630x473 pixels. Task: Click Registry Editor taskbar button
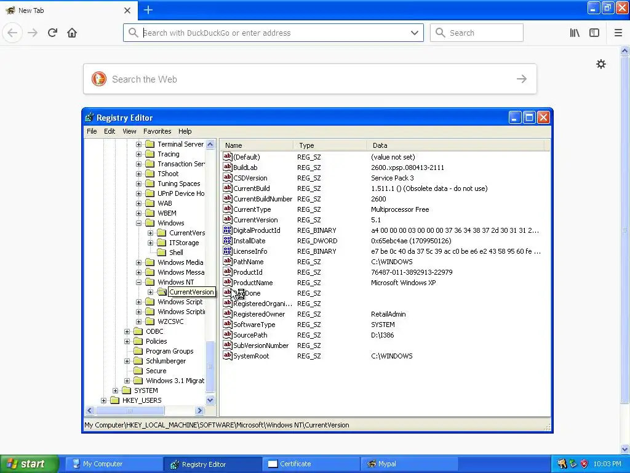(212, 464)
